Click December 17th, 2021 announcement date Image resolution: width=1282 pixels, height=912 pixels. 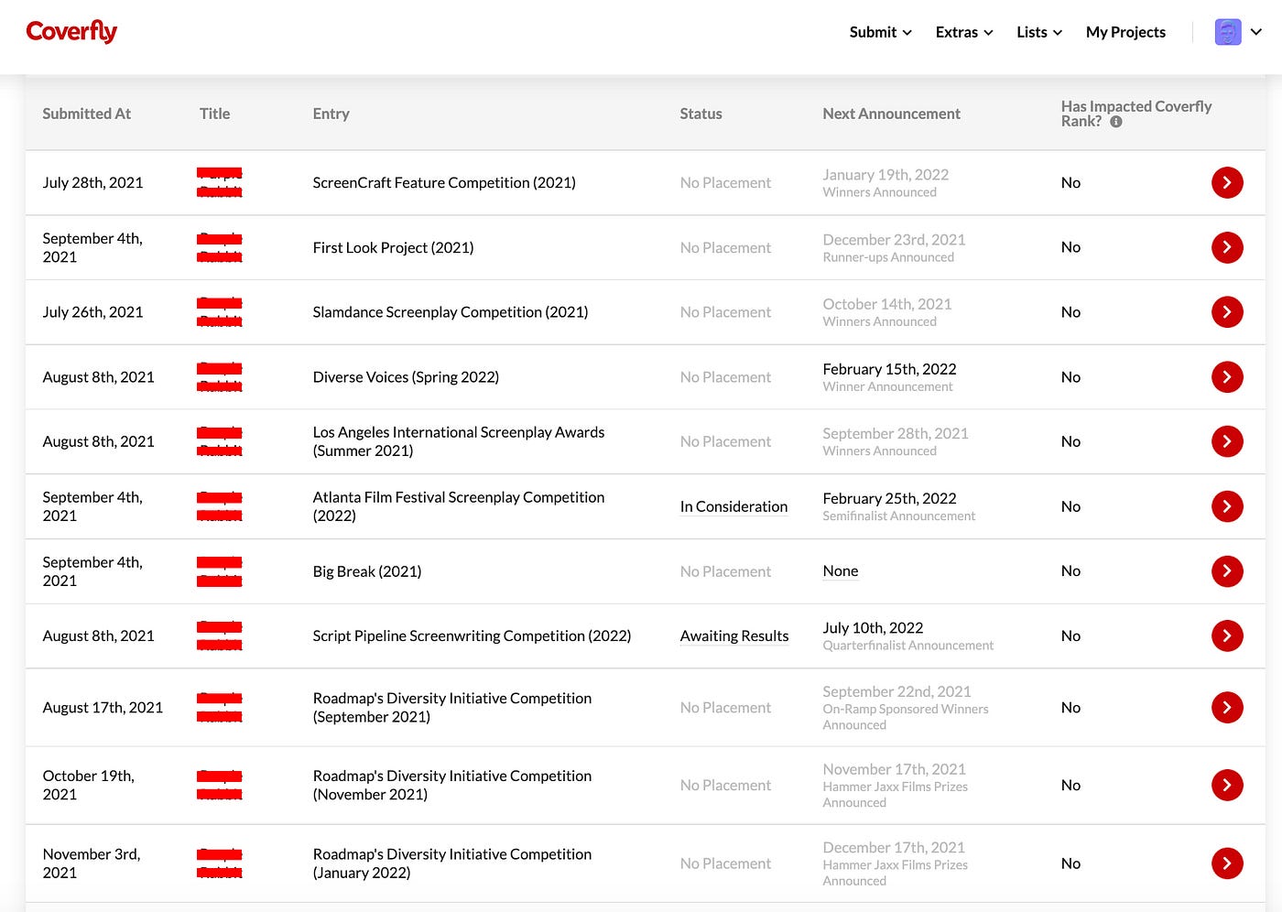click(x=894, y=847)
